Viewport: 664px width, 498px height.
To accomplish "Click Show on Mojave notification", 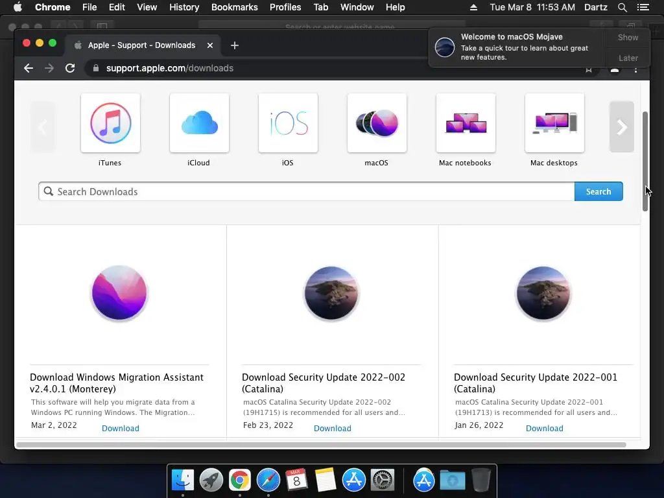I will click(x=628, y=37).
